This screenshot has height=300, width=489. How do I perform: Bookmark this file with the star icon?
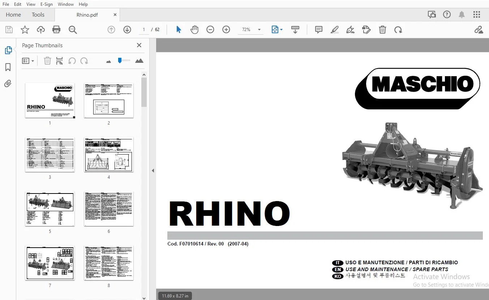coord(25,30)
